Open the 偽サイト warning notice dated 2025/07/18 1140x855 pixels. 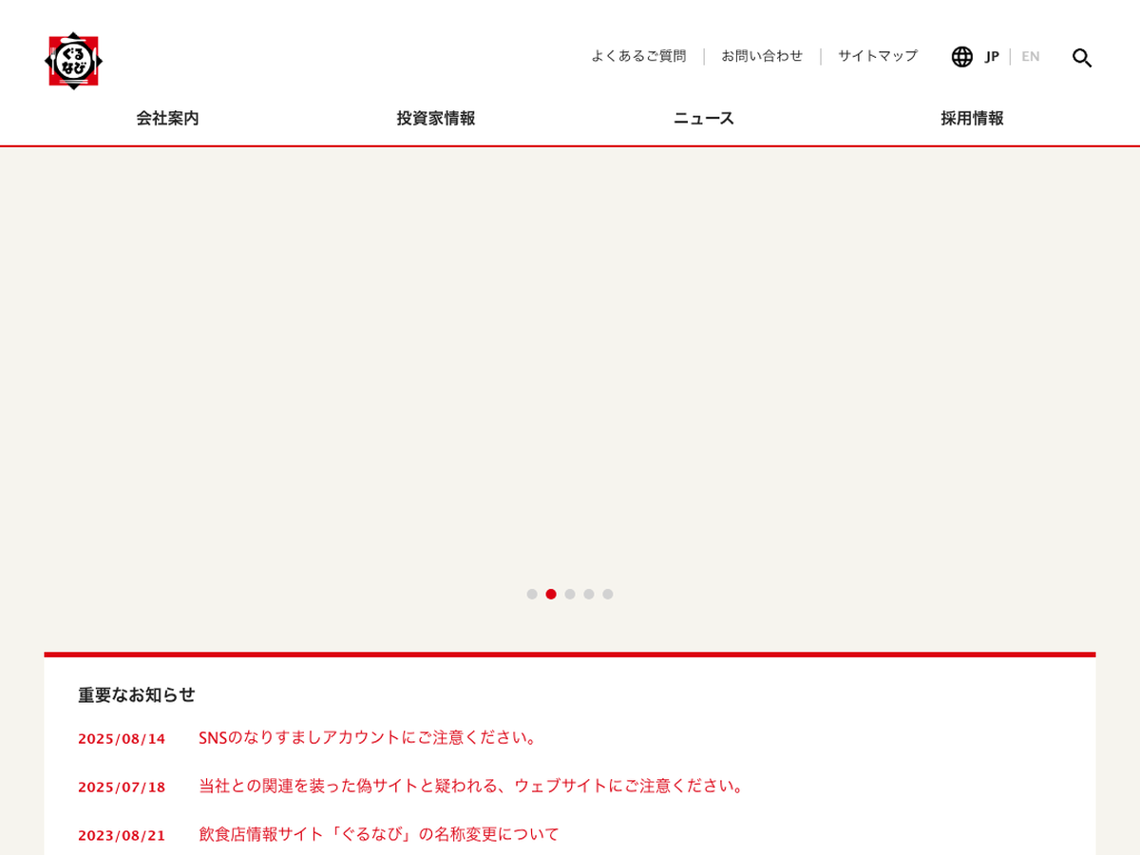[x=472, y=786]
